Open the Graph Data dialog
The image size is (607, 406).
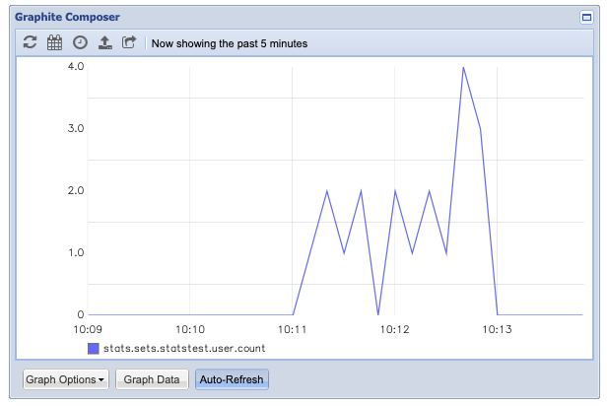(x=152, y=379)
